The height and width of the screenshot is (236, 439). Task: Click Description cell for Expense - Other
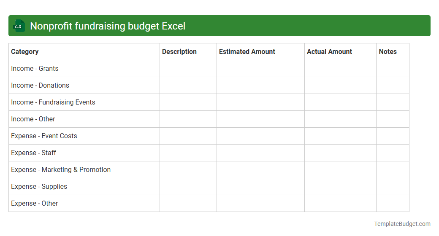(188, 203)
